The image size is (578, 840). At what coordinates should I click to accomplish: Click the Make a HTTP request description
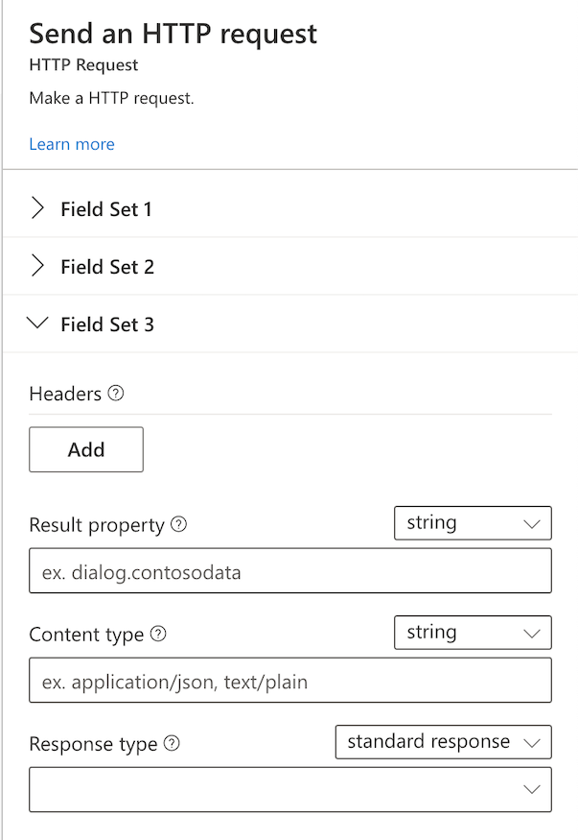tap(111, 98)
